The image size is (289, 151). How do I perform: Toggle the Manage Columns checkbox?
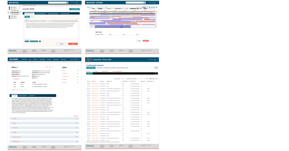(150, 79)
